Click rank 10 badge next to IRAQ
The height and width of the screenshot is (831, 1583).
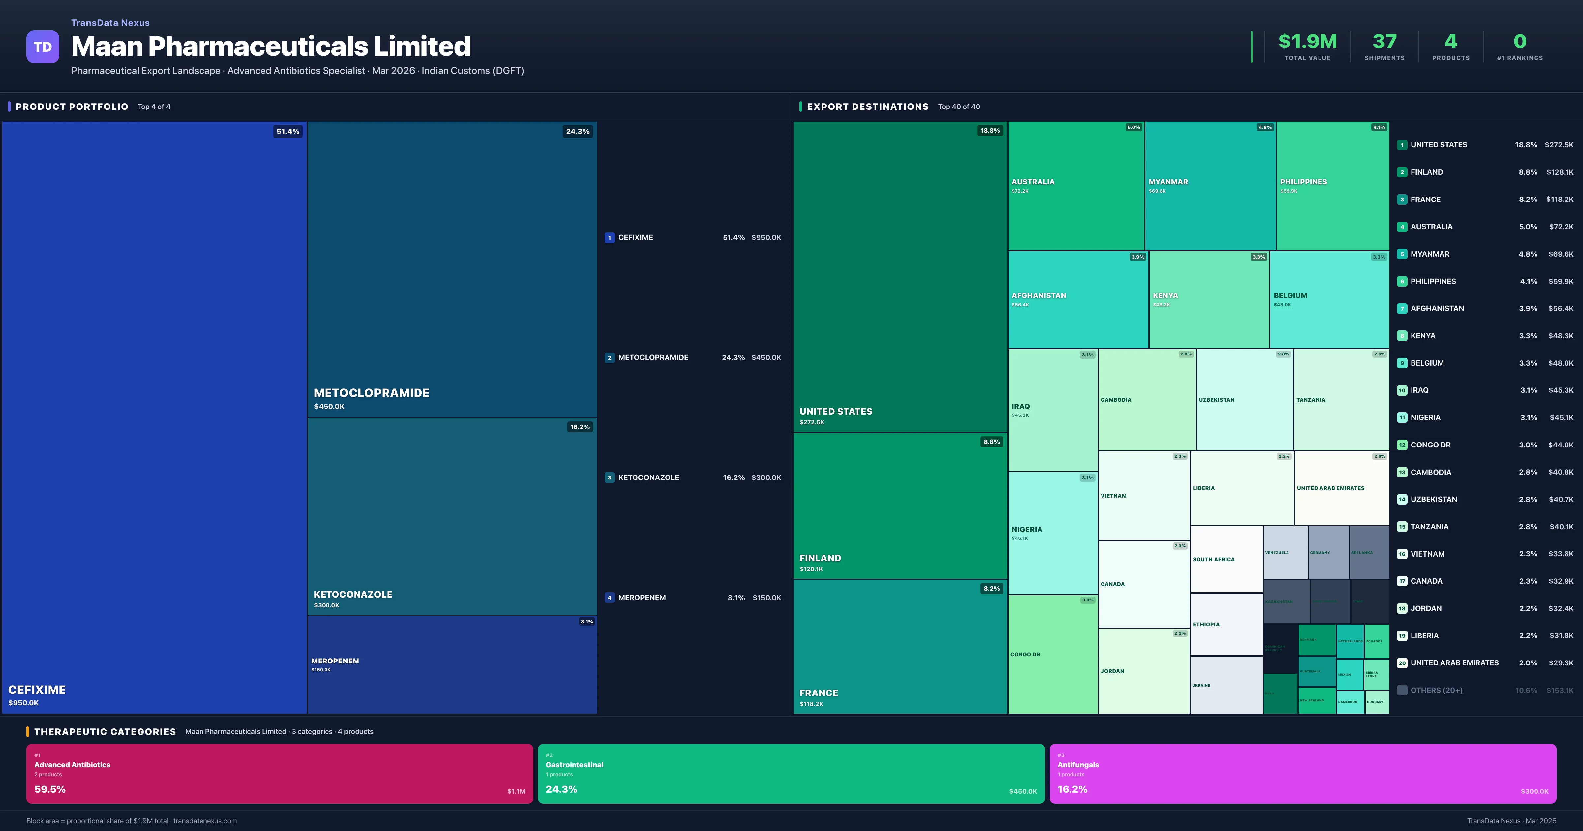coord(1402,390)
